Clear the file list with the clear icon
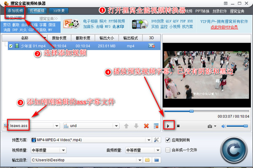253x168 pixels. 156,126
